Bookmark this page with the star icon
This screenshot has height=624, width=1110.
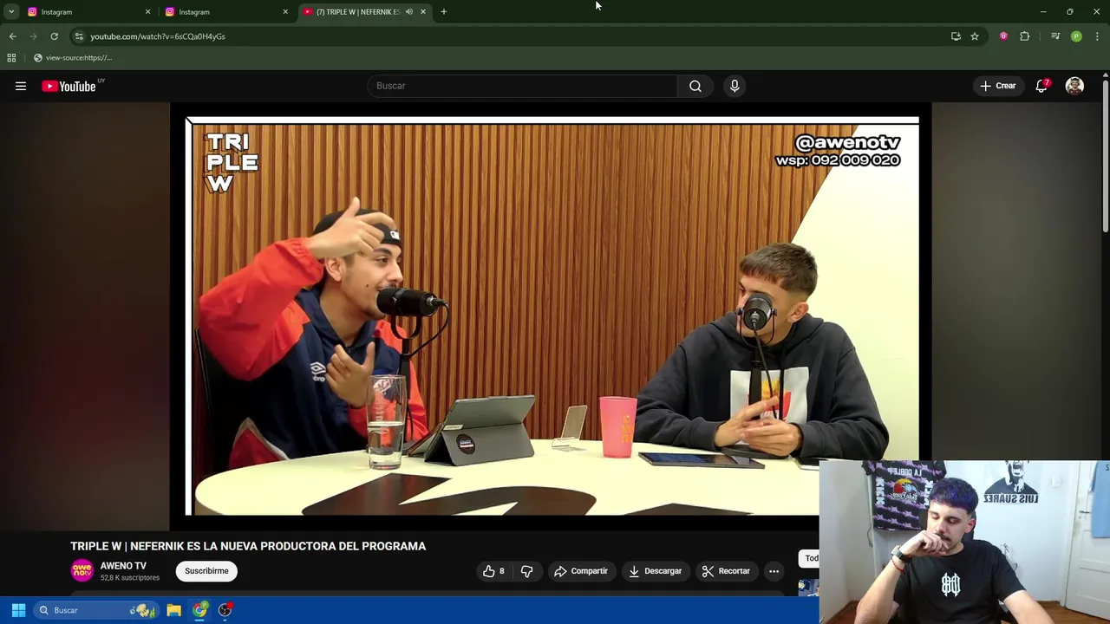(975, 36)
